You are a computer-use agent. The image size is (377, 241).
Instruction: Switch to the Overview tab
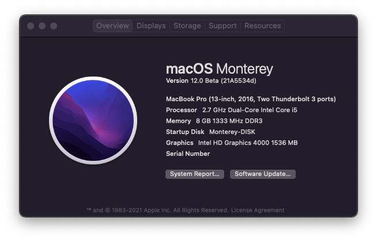pos(112,26)
